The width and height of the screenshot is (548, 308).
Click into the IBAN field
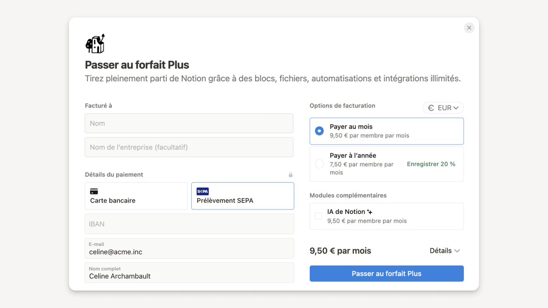click(x=189, y=224)
